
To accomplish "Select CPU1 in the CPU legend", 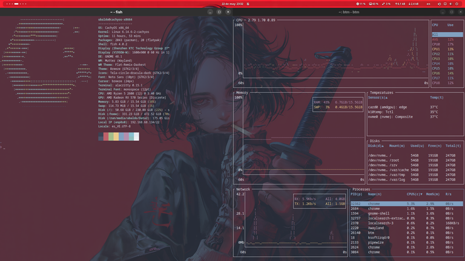I will (447, 49).
